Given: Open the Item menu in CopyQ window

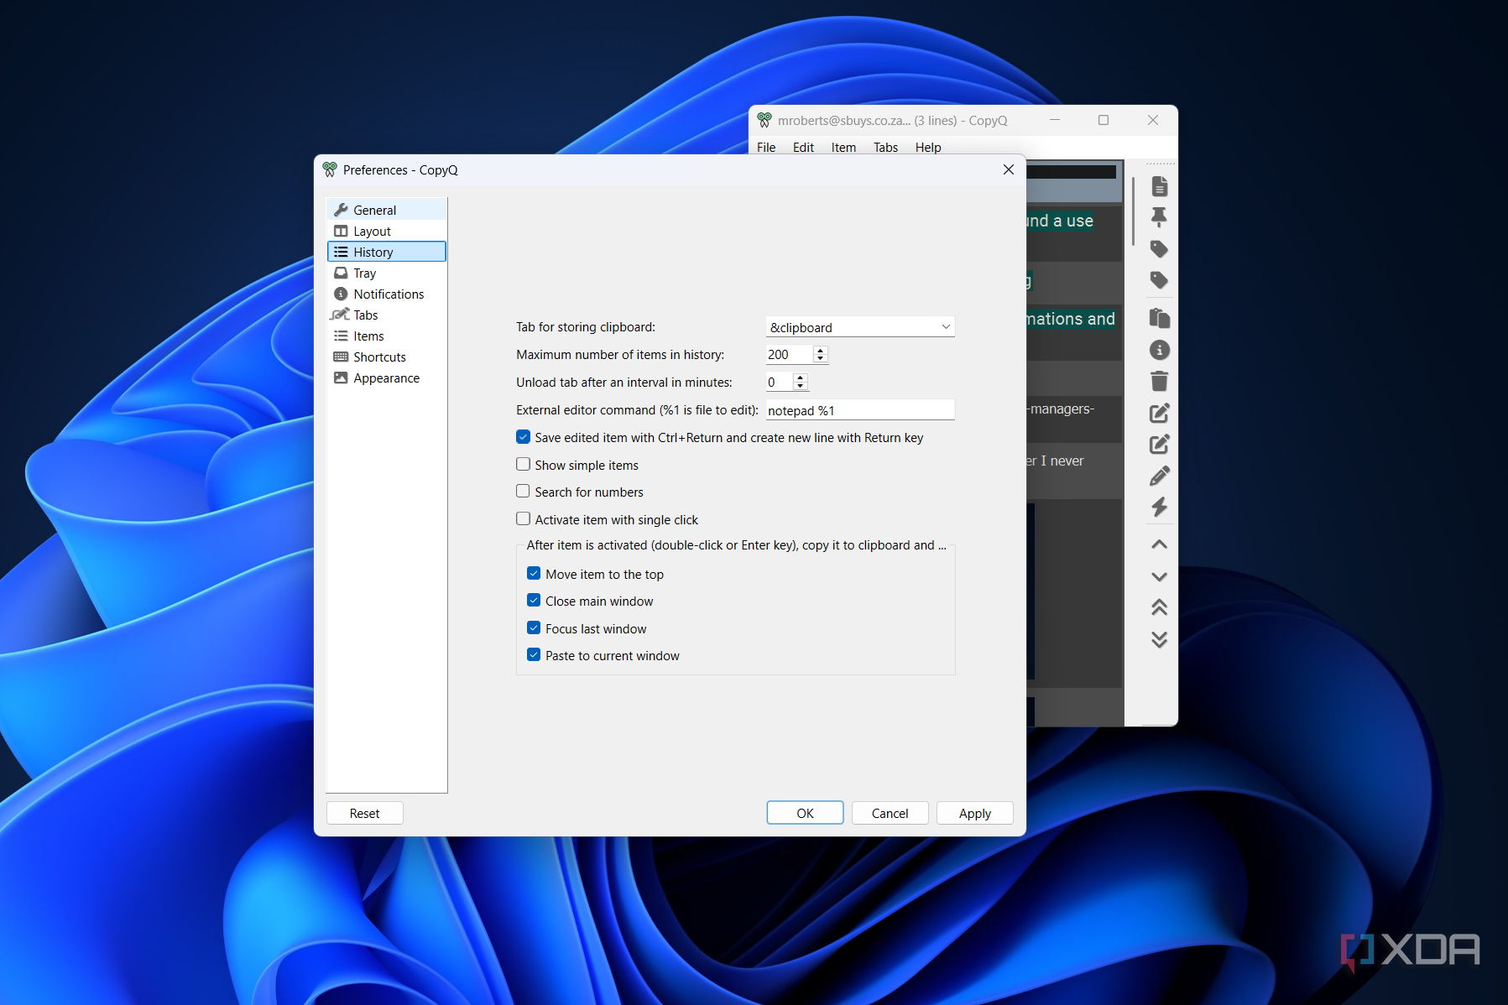Looking at the screenshot, I should [x=843, y=147].
